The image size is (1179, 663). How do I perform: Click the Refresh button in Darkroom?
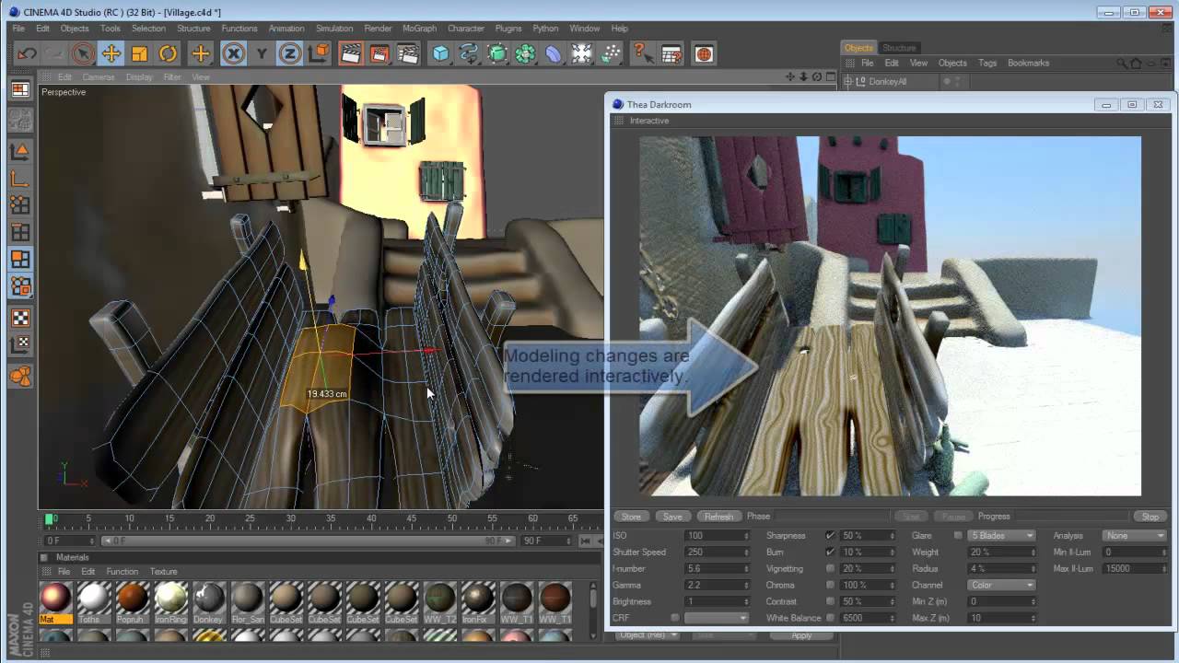pos(718,517)
